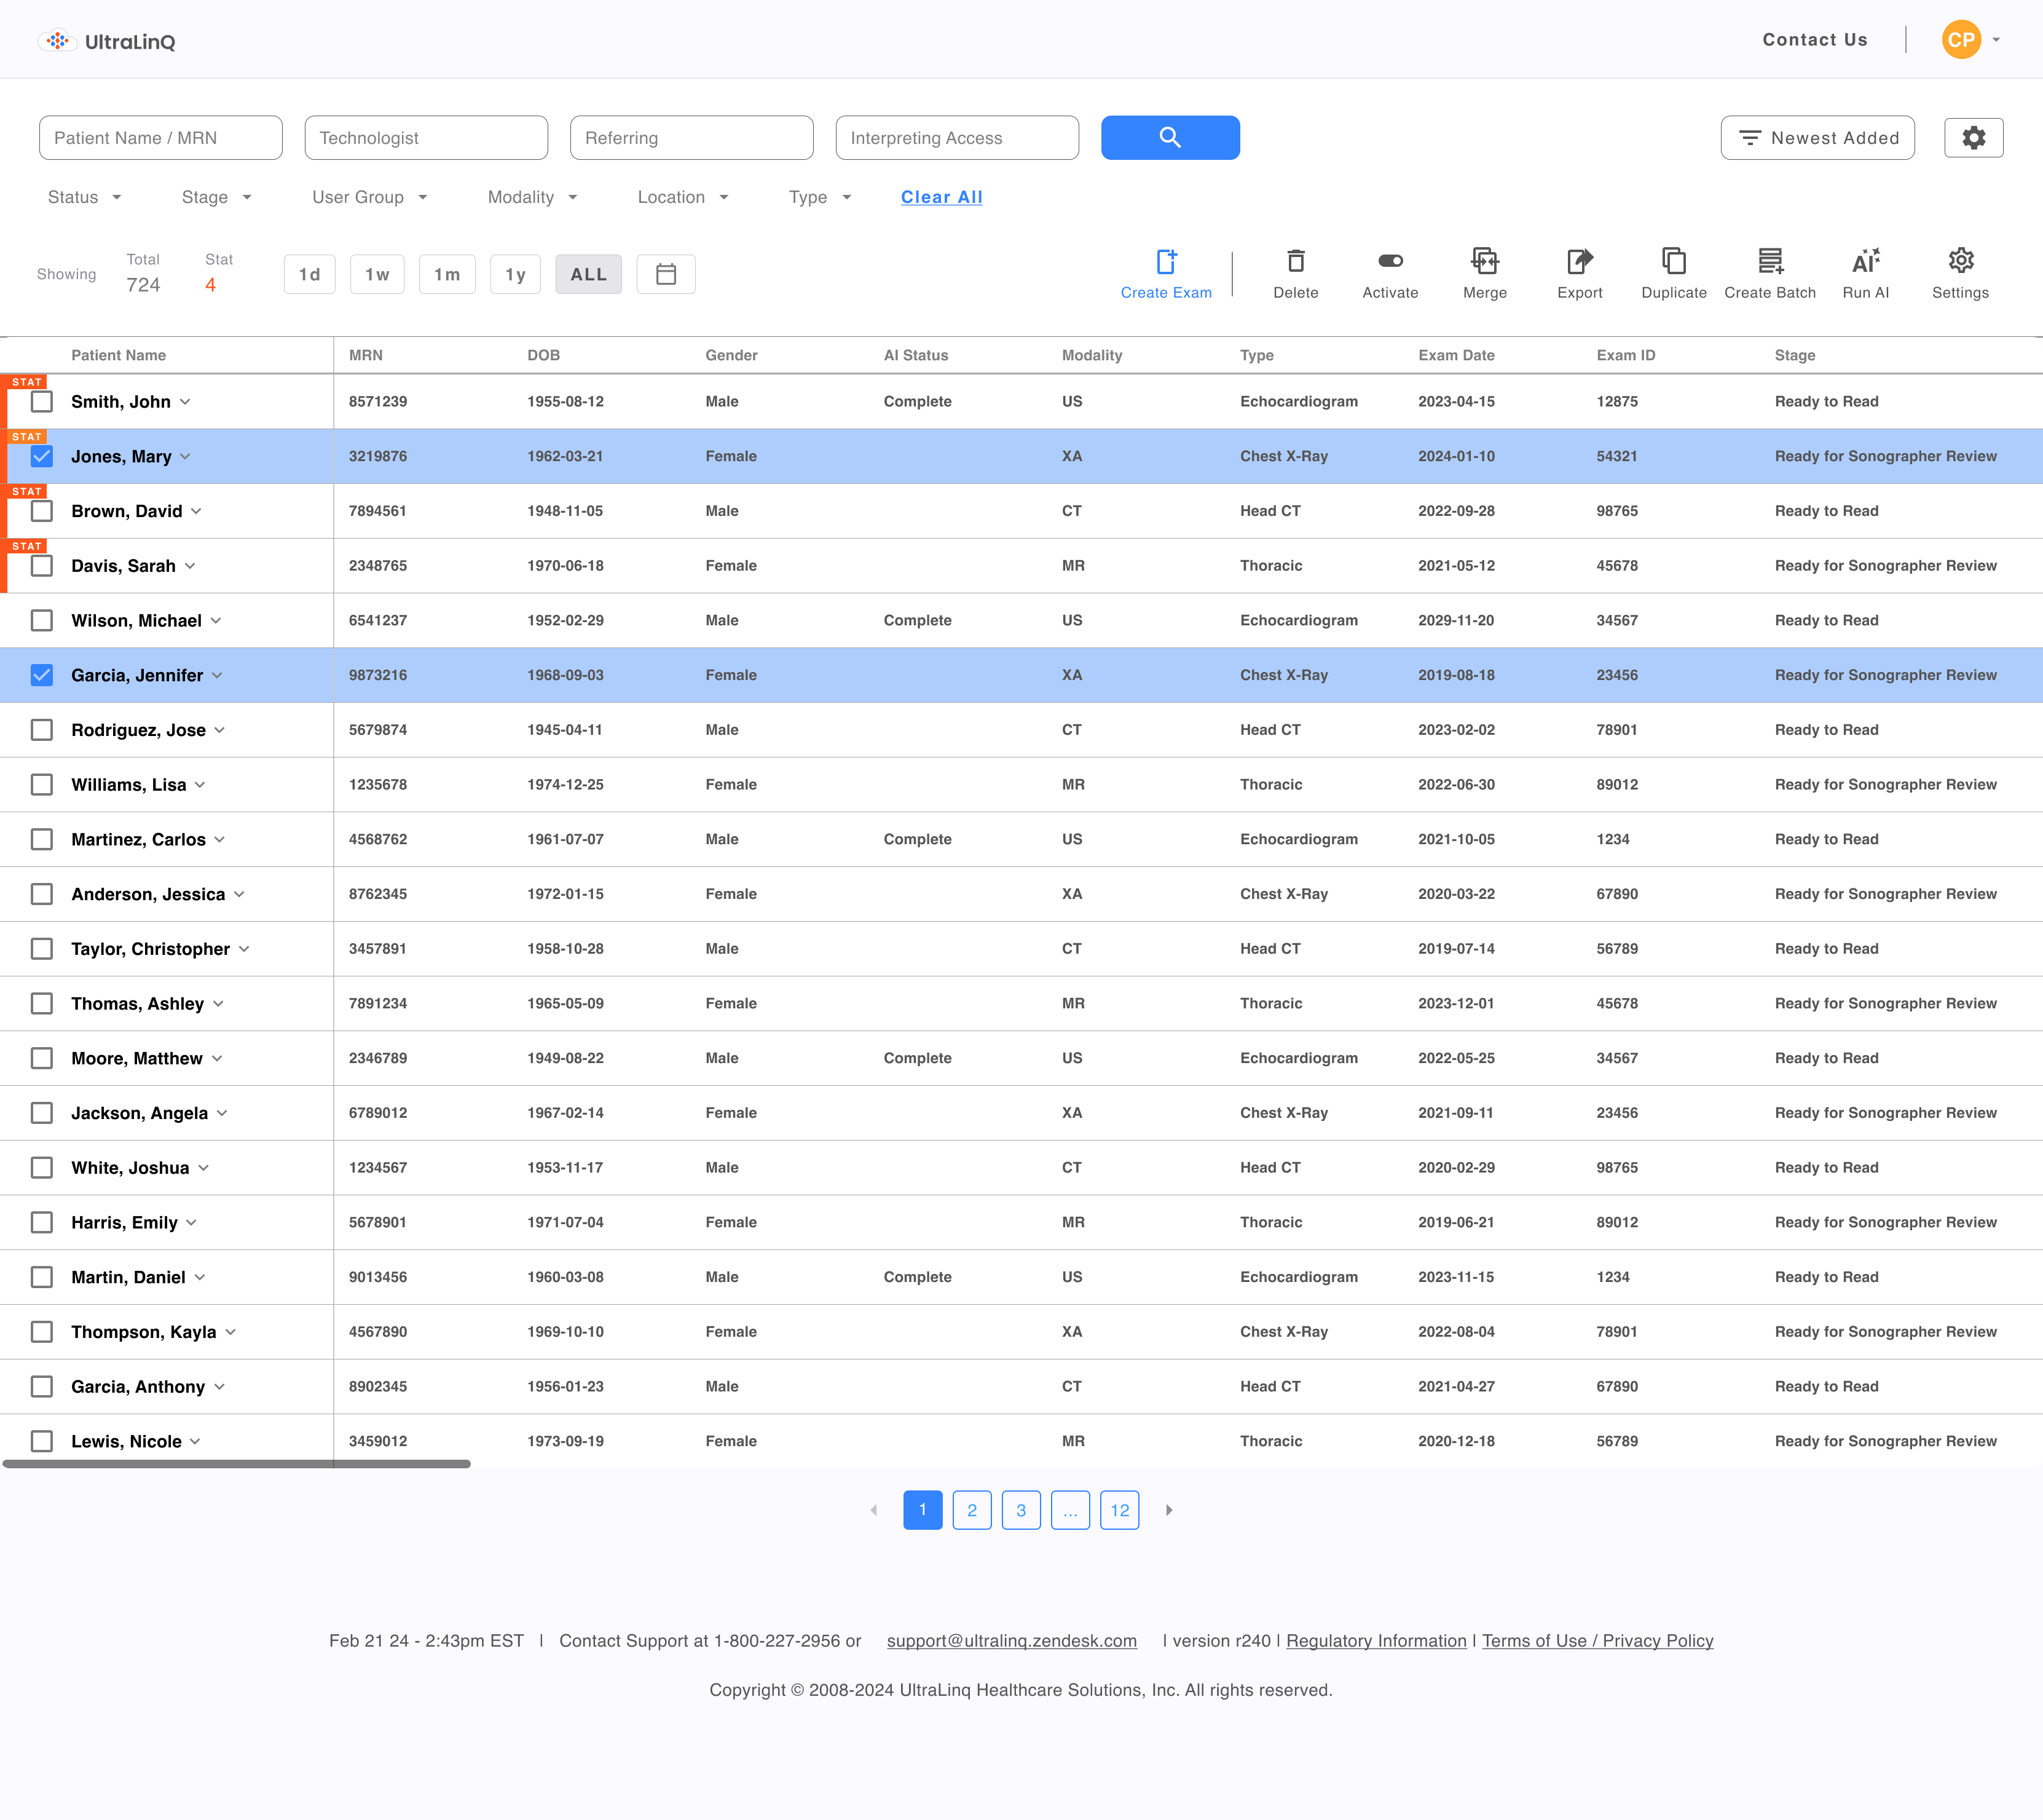Click the Clear All filters link
The width and height of the screenshot is (2043, 1820).
940,197
